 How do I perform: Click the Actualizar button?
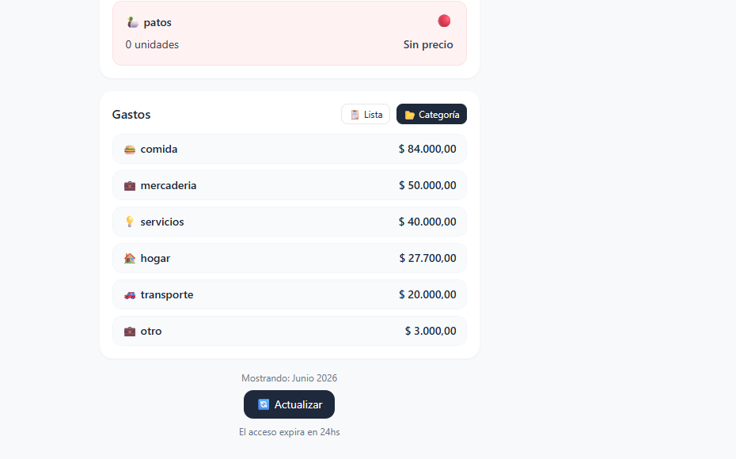289,404
